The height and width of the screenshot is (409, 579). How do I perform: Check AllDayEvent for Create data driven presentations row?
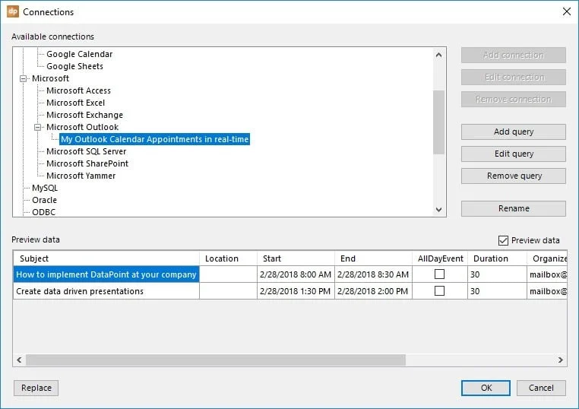439,291
